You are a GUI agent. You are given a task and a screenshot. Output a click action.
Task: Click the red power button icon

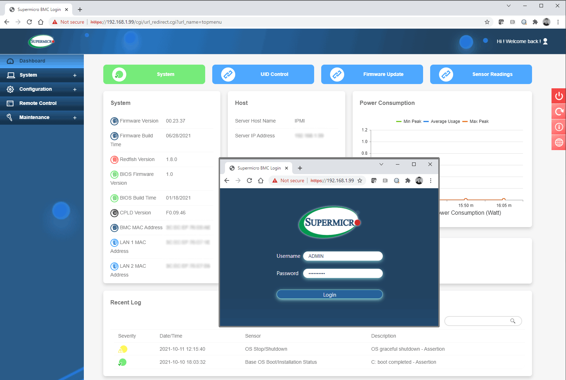pos(559,96)
